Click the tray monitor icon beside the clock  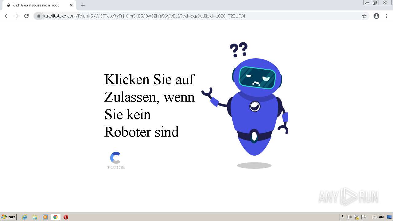click(x=389, y=217)
